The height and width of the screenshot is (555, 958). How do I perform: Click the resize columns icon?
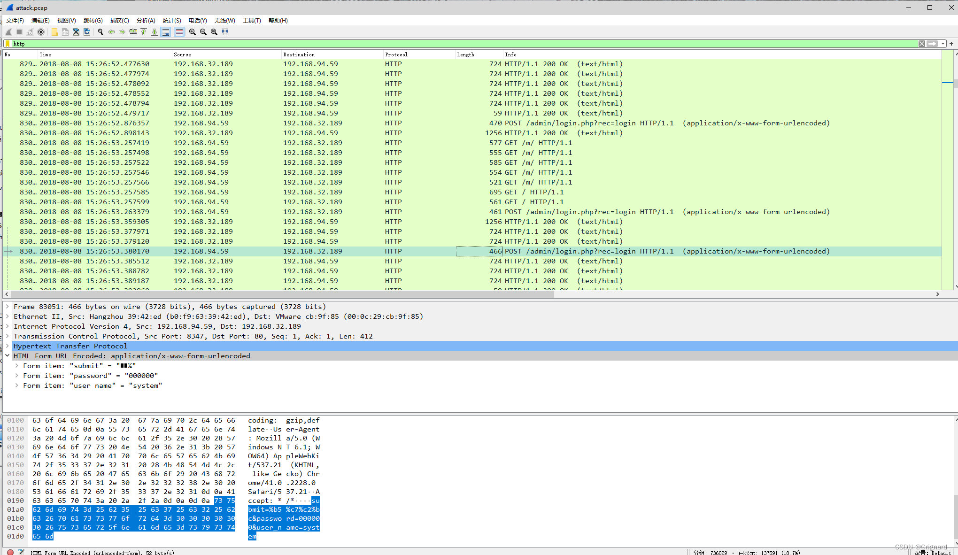tap(225, 32)
